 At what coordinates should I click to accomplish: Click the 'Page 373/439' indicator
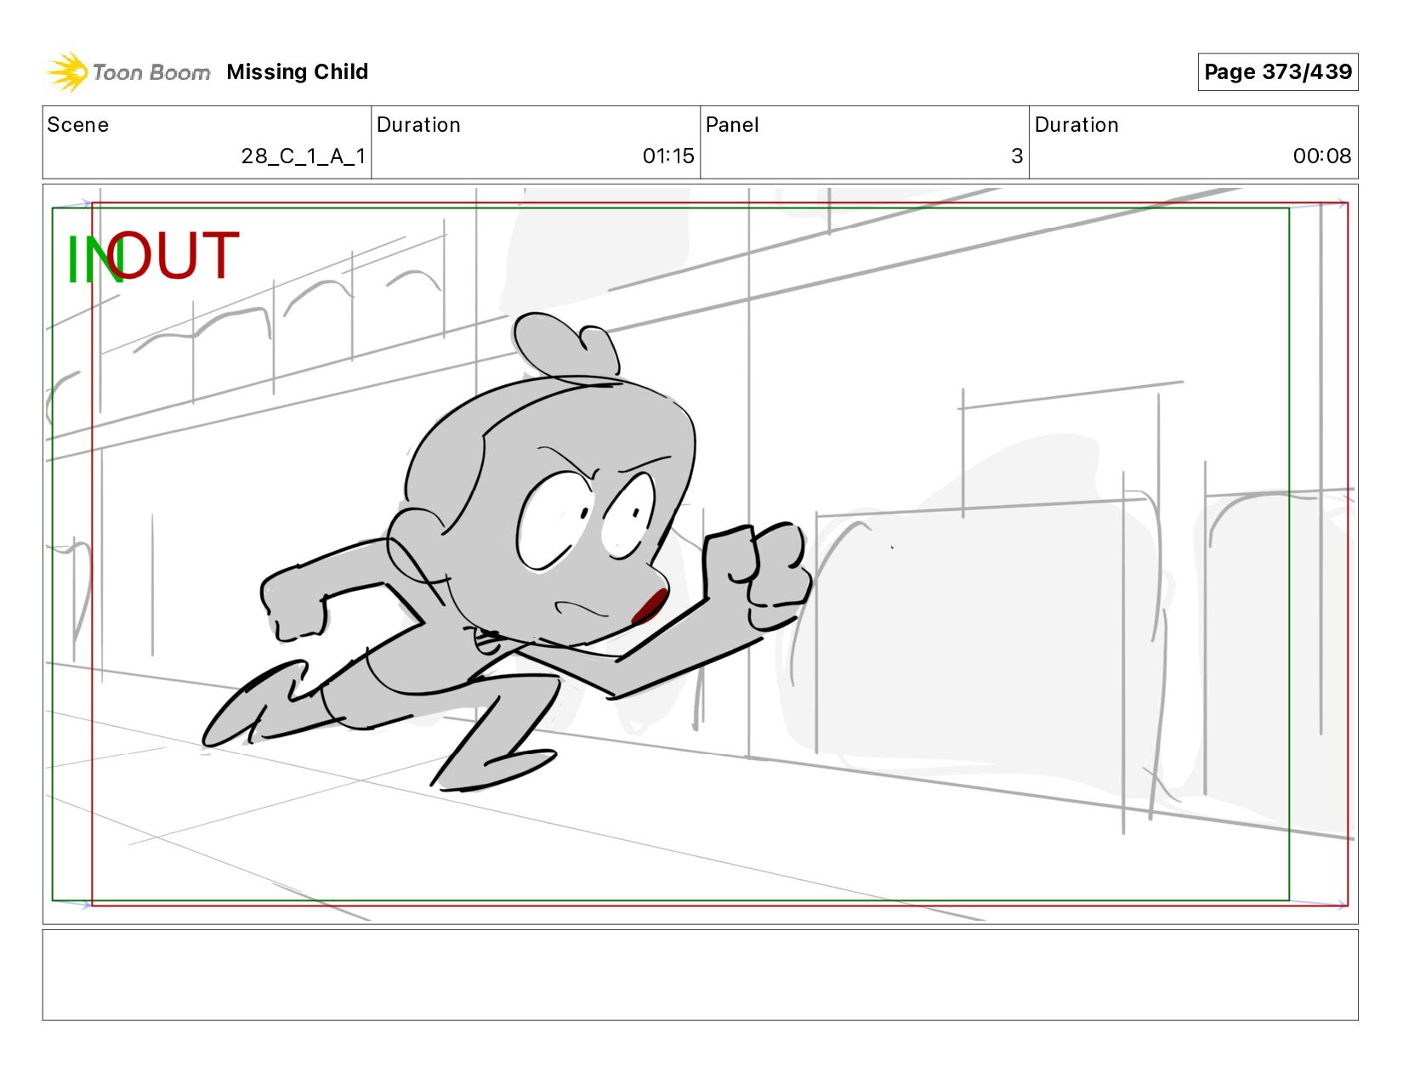[1277, 72]
